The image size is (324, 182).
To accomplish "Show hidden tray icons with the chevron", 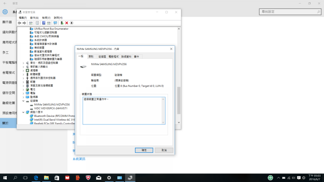I will (279, 178).
